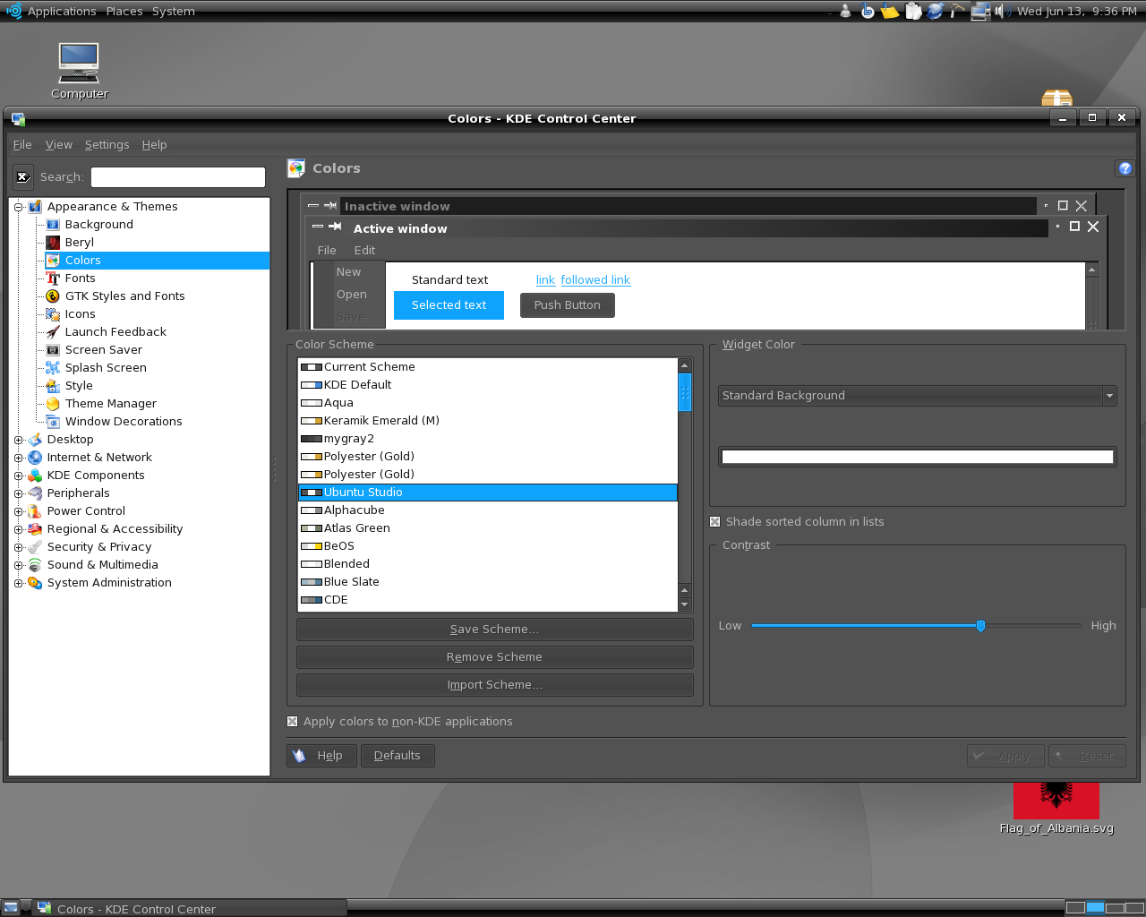Click the Launch Feedback rocket icon

pyautogui.click(x=53, y=332)
